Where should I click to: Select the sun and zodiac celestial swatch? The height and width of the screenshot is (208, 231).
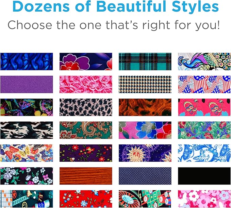click(x=145, y=153)
